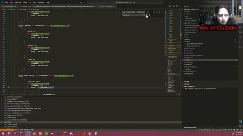Open the File menu

[x=6, y=2]
